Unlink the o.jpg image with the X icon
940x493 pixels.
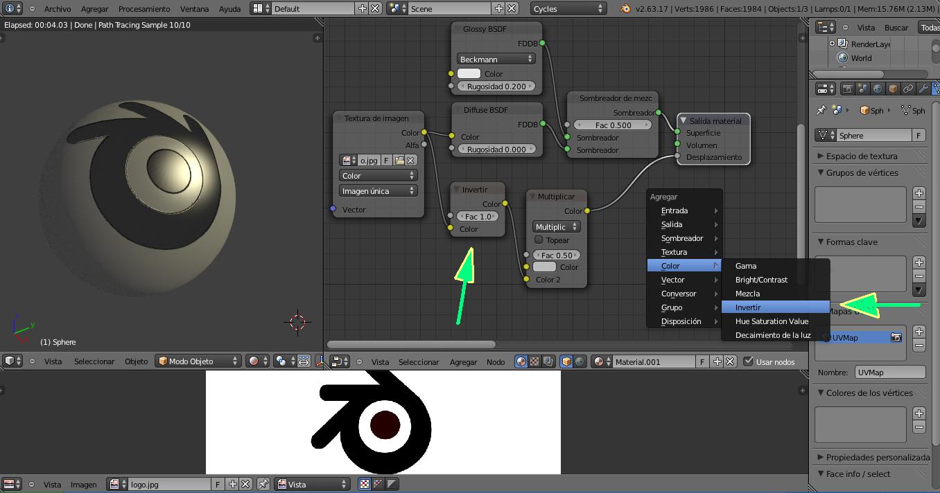click(x=410, y=161)
